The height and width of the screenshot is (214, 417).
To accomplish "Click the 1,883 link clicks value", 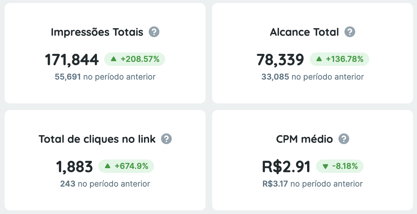I will point(75,167).
